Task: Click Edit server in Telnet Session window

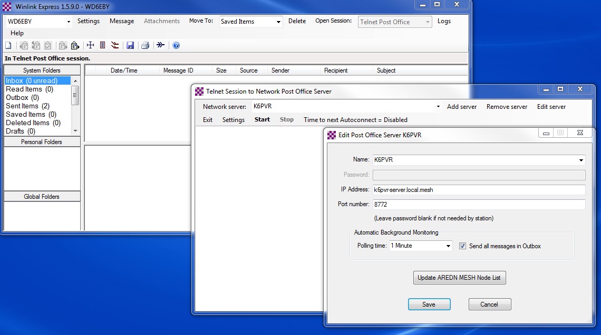Action: tap(551, 107)
